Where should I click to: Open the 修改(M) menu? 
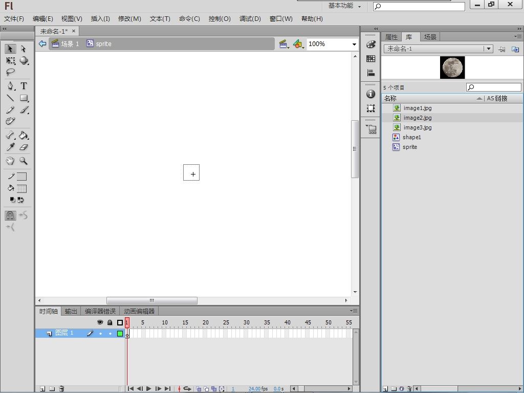[129, 18]
